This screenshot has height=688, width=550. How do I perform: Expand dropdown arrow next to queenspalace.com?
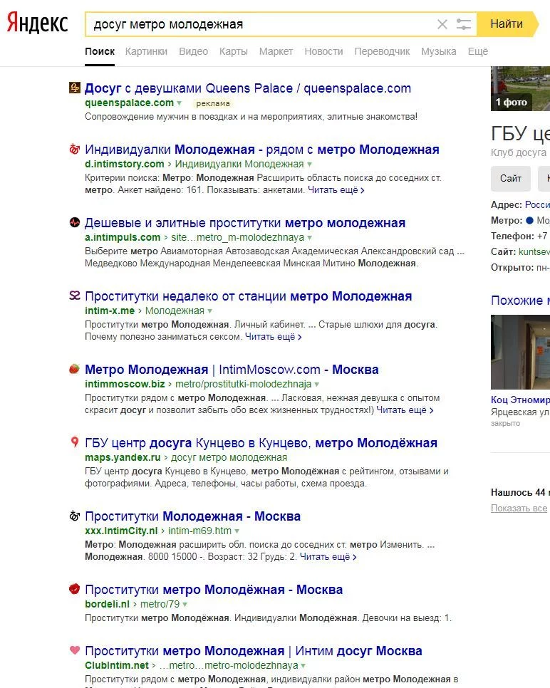click(x=179, y=103)
